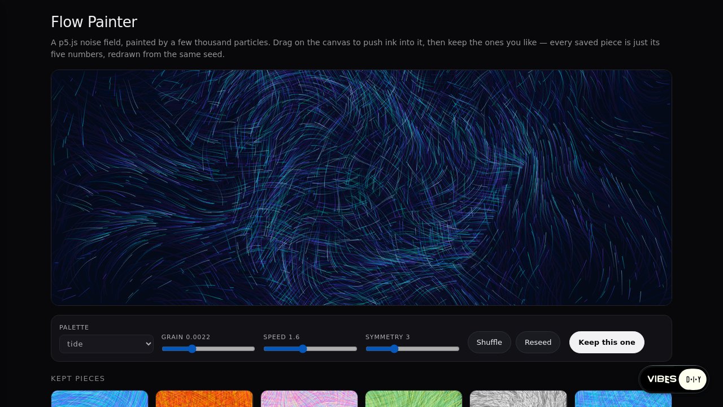Open the gray kept piece thumbnail

(x=519, y=399)
